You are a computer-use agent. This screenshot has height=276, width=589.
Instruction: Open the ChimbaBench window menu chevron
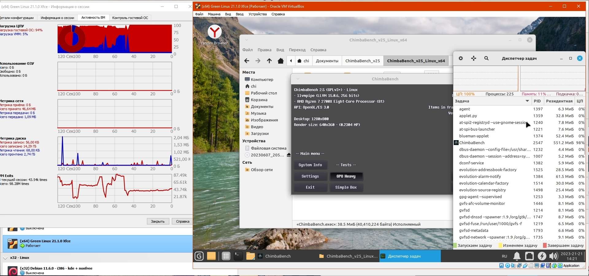[x=298, y=79]
